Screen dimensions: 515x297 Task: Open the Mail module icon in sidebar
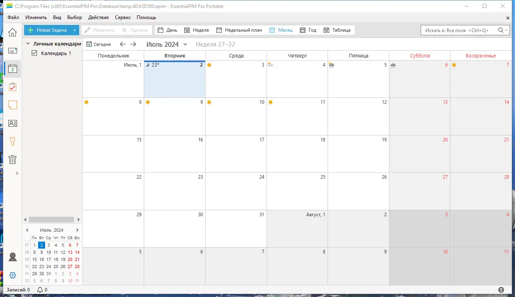[x=13, y=51]
